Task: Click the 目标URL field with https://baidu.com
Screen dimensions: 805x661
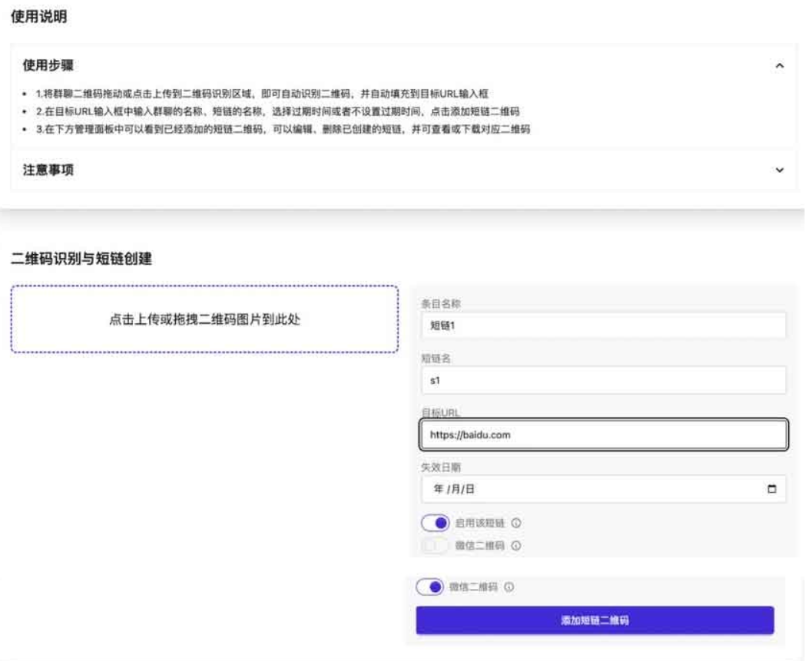Action: click(603, 435)
